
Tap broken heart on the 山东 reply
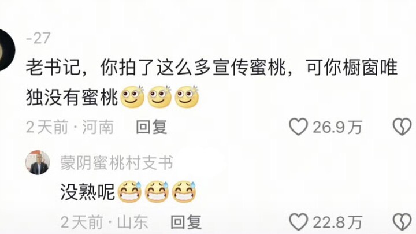tap(402, 222)
